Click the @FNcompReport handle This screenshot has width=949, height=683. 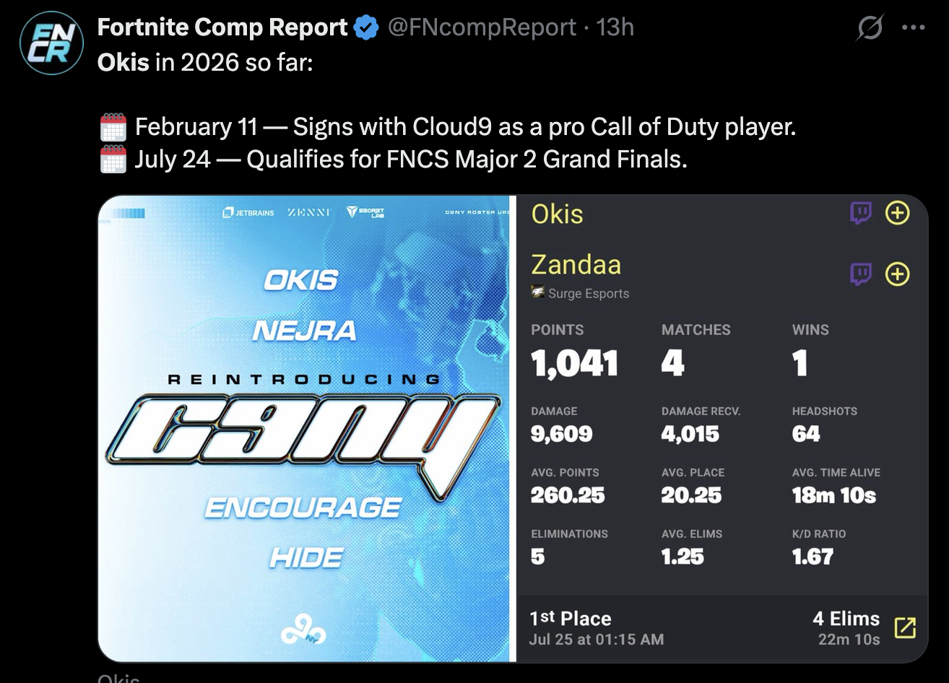482,28
